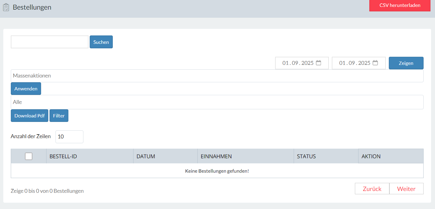Open the calendar picker for end date

[x=375, y=63]
